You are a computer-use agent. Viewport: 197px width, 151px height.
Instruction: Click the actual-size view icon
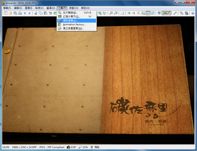click(x=143, y=13)
